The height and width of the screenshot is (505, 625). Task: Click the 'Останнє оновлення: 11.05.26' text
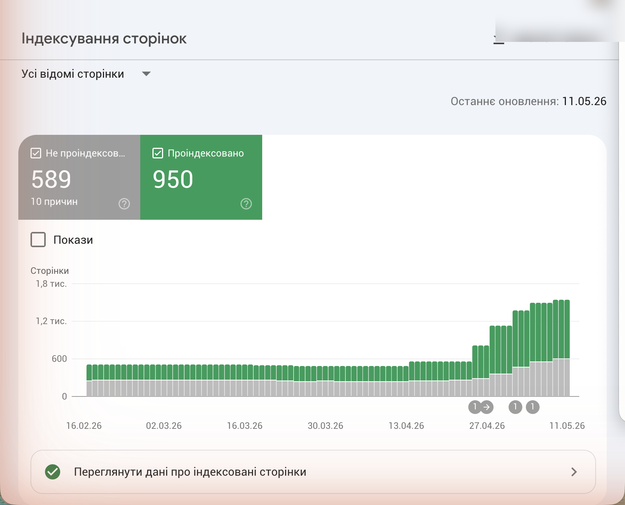pos(528,101)
